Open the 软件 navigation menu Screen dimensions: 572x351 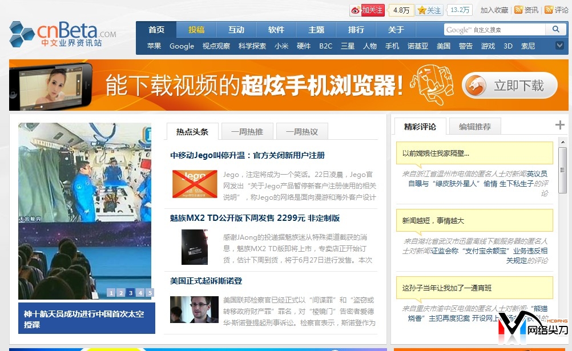click(276, 30)
